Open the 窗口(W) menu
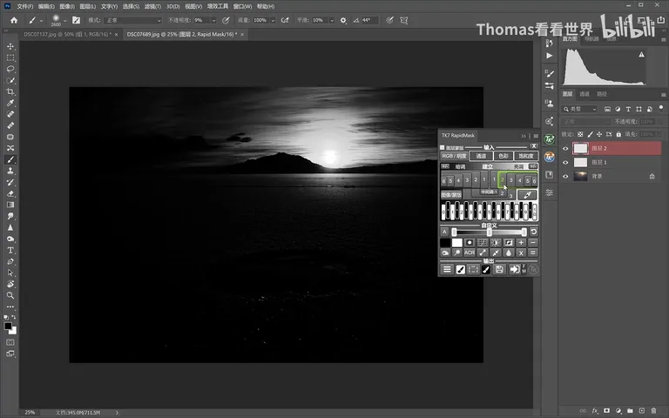This screenshot has width=669, height=418. click(x=242, y=6)
